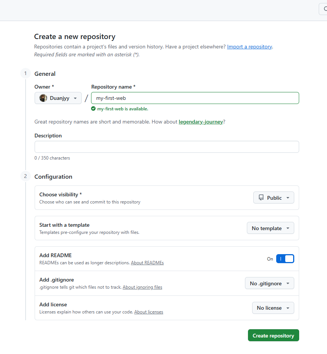Click the step 1 General number badge

(x=26, y=74)
